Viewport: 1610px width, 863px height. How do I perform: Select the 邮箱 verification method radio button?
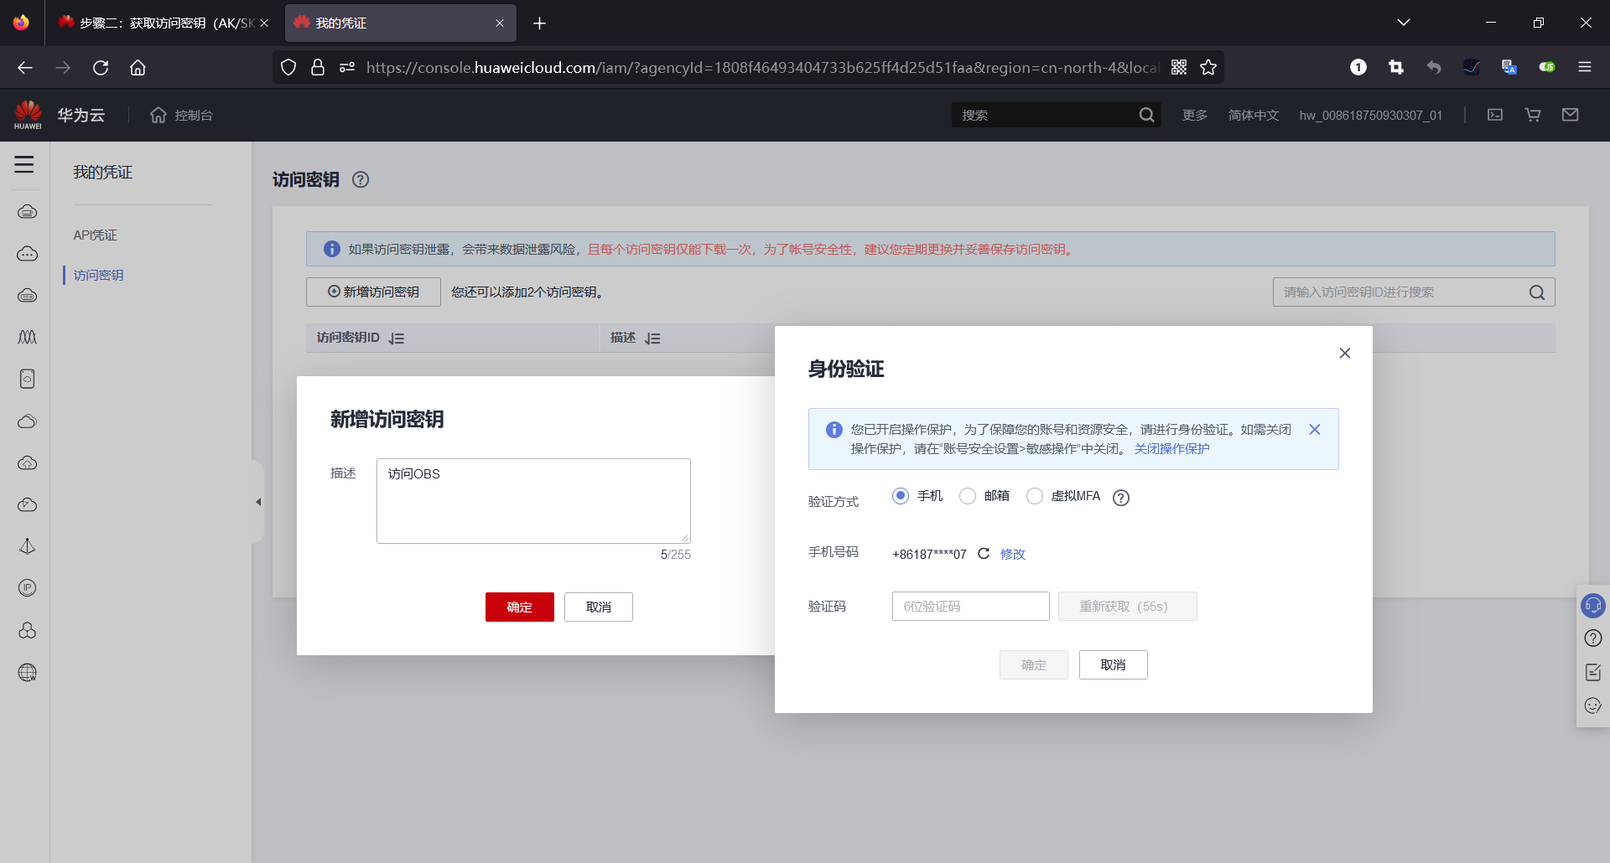click(x=967, y=496)
